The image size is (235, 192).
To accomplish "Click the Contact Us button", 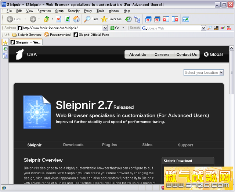I will (x=187, y=55).
